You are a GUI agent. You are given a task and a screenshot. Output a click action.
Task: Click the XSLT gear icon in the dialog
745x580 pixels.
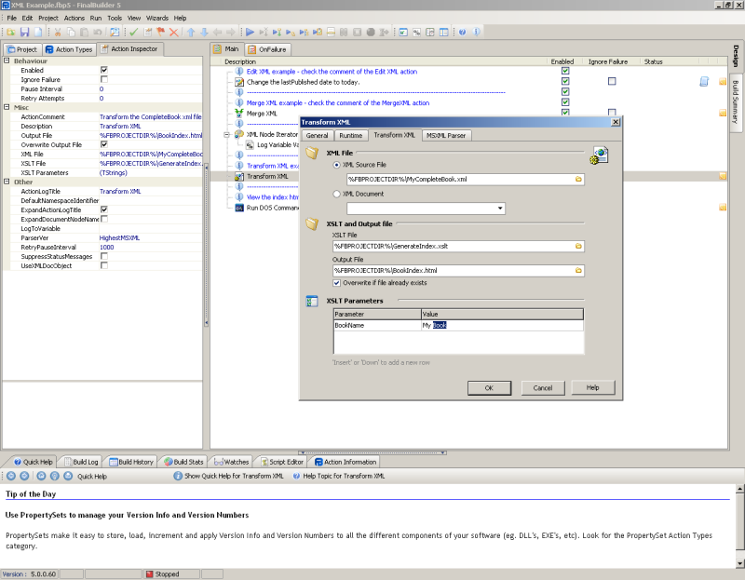(x=596, y=158)
